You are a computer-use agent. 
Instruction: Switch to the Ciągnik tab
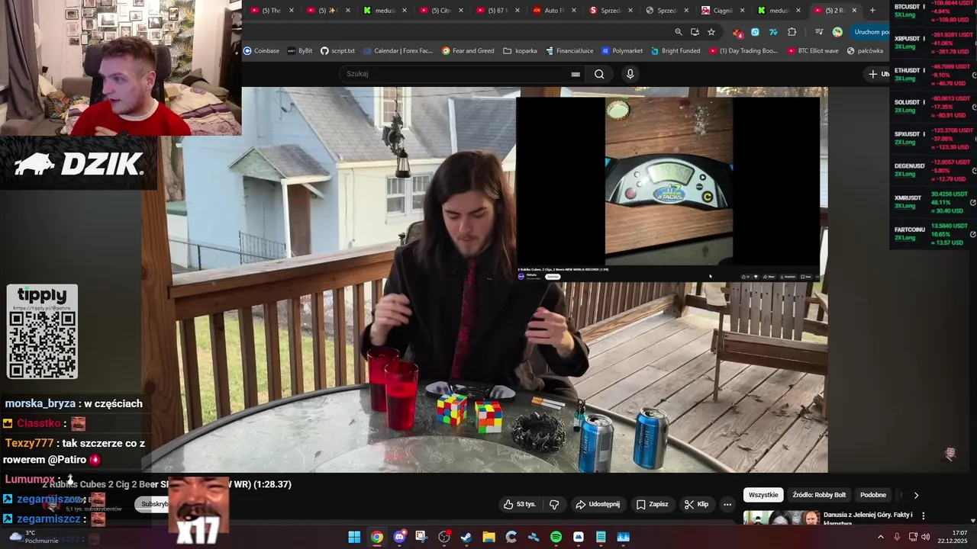tap(723, 11)
